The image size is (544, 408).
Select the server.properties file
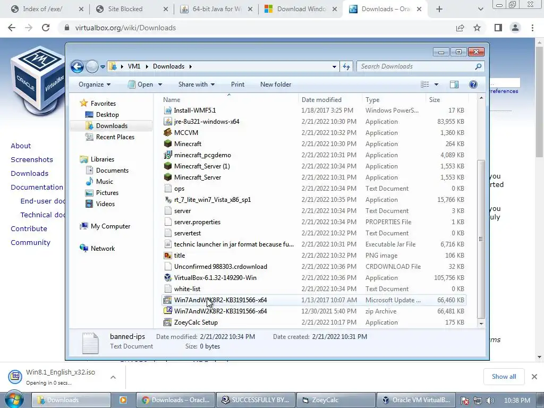pos(197,222)
